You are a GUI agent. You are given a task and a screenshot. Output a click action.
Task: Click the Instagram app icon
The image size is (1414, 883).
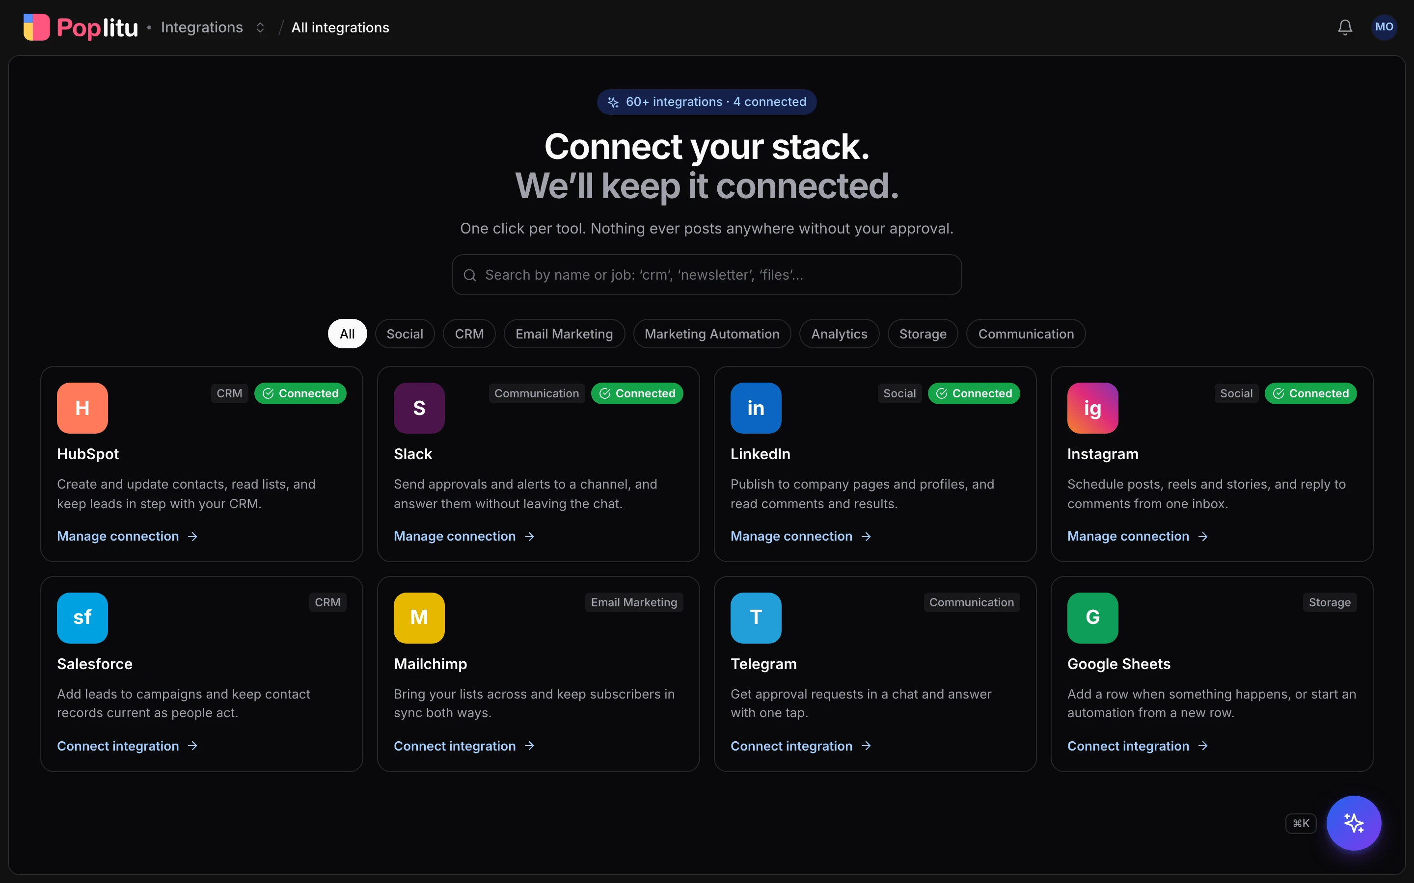pyautogui.click(x=1092, y=408)
